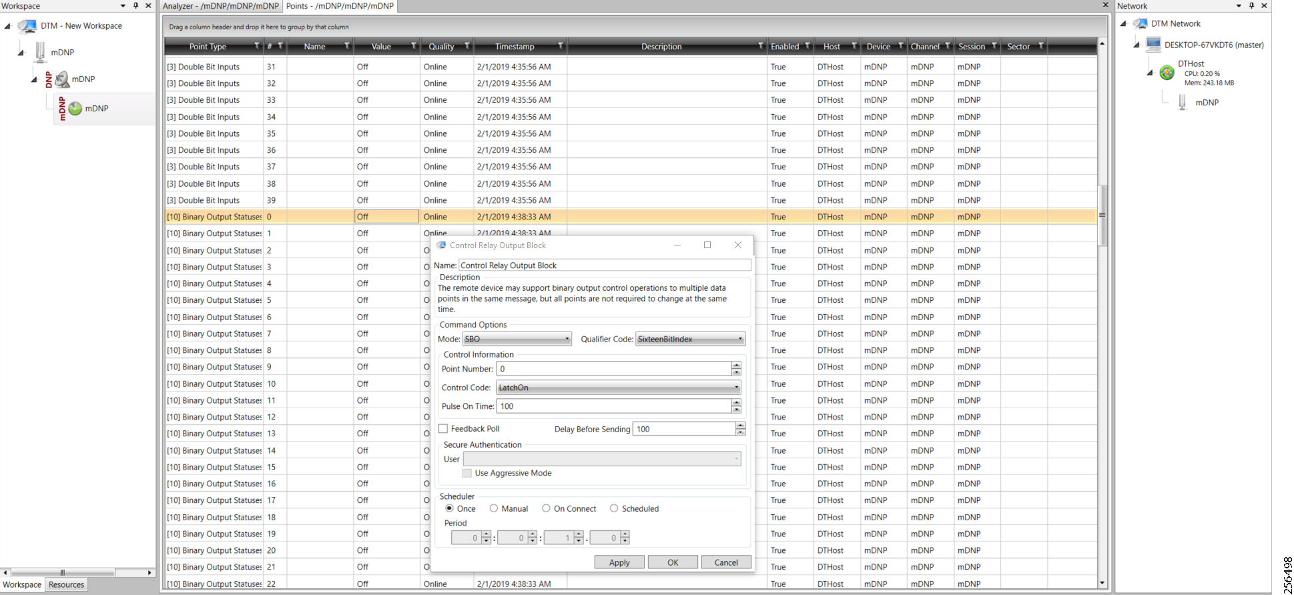Increase or decrease the Point Number spinner
This screenshot has height=595, width=1294.
point(736,368)
